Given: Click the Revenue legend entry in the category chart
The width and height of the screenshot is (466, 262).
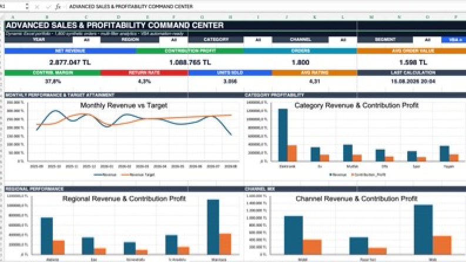Looking at the screenshot, I should 338,174.
